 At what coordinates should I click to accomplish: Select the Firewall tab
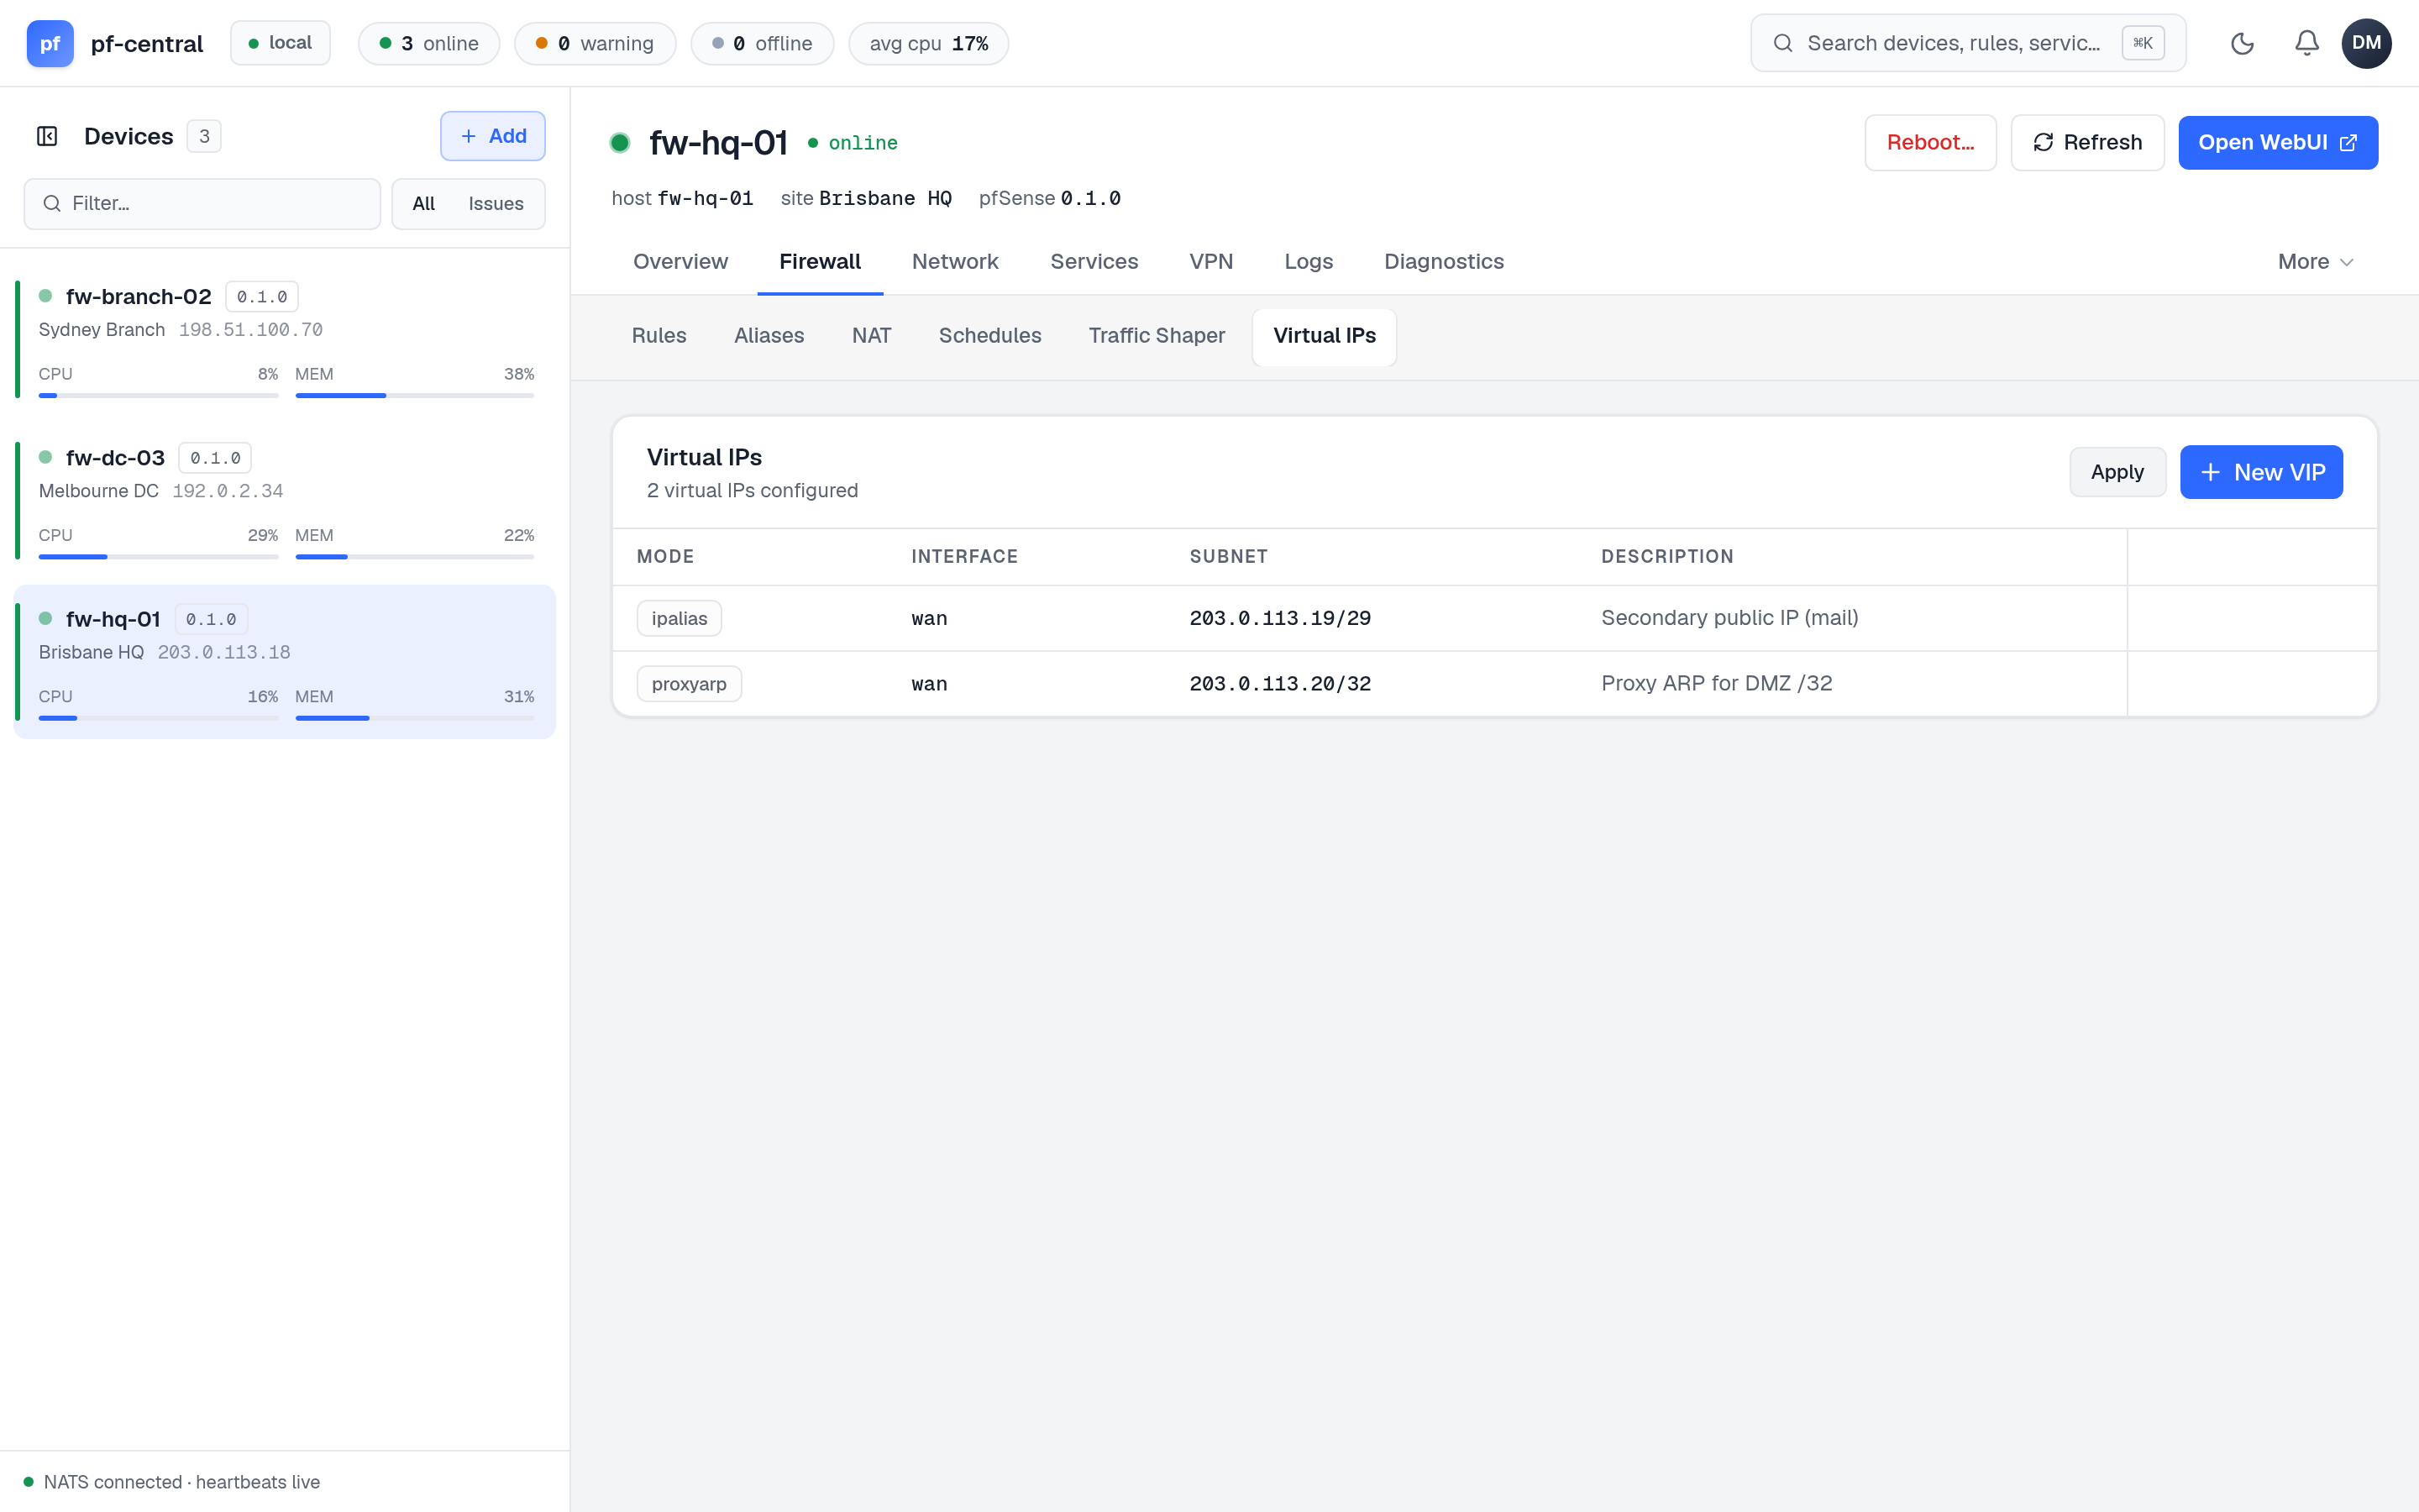coord(820,262)
